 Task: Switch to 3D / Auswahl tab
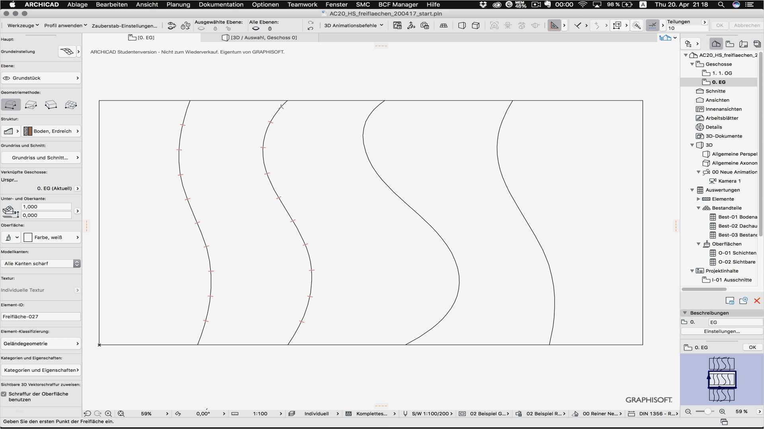(x=259, y=38)
